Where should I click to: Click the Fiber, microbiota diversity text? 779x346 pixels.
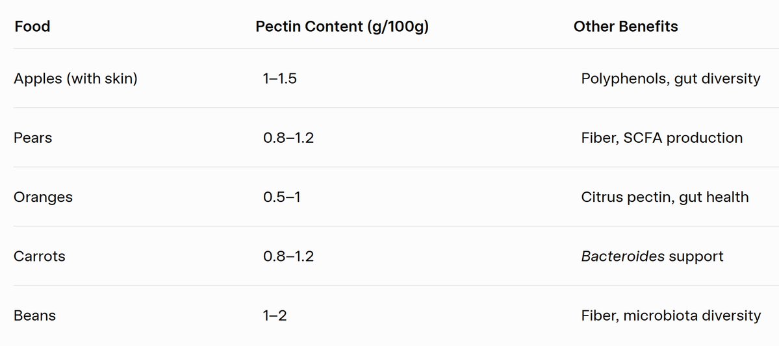pyautogui.click(x=670, y=315)
